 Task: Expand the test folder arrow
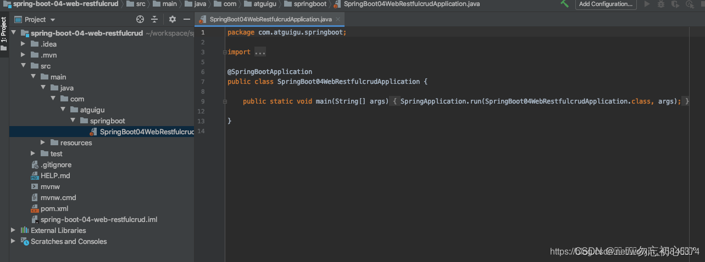(33, 153)
